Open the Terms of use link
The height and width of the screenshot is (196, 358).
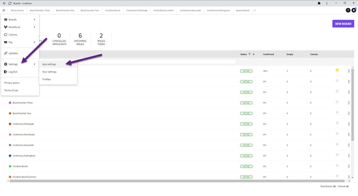coord(11,90)
